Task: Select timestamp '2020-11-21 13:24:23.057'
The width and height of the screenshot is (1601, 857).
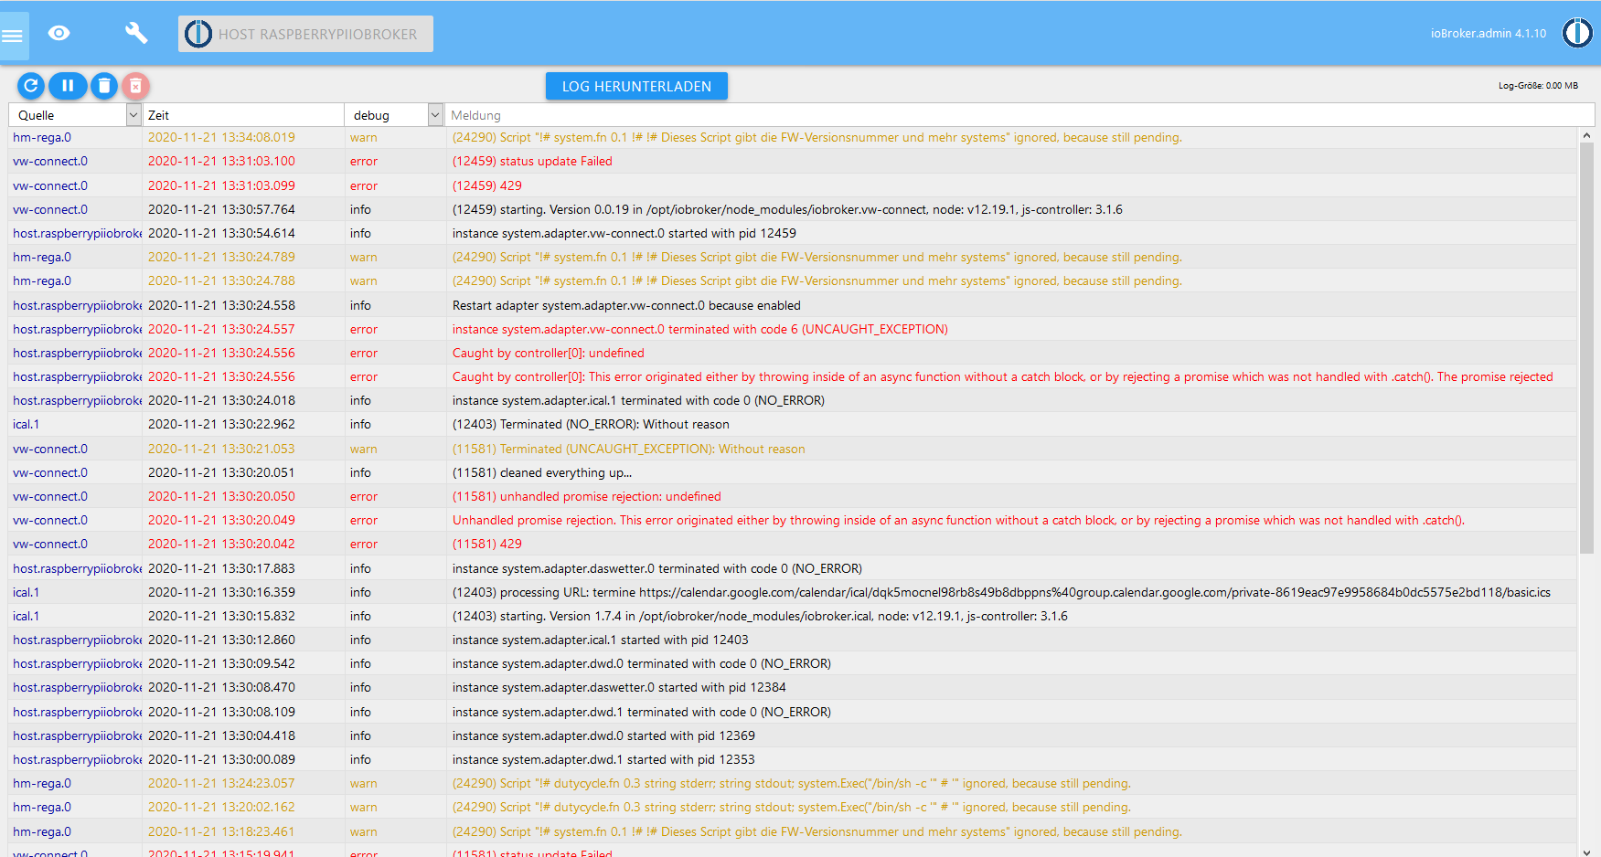Action: (x=221, y=783)
